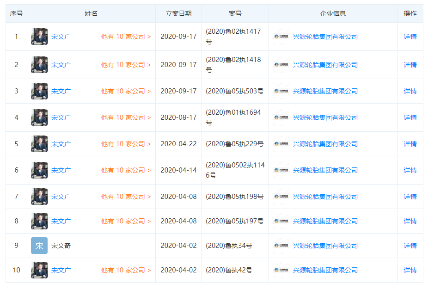
Task: Open 详情 for case (2020)鲁05执197号
Action: 410,221
